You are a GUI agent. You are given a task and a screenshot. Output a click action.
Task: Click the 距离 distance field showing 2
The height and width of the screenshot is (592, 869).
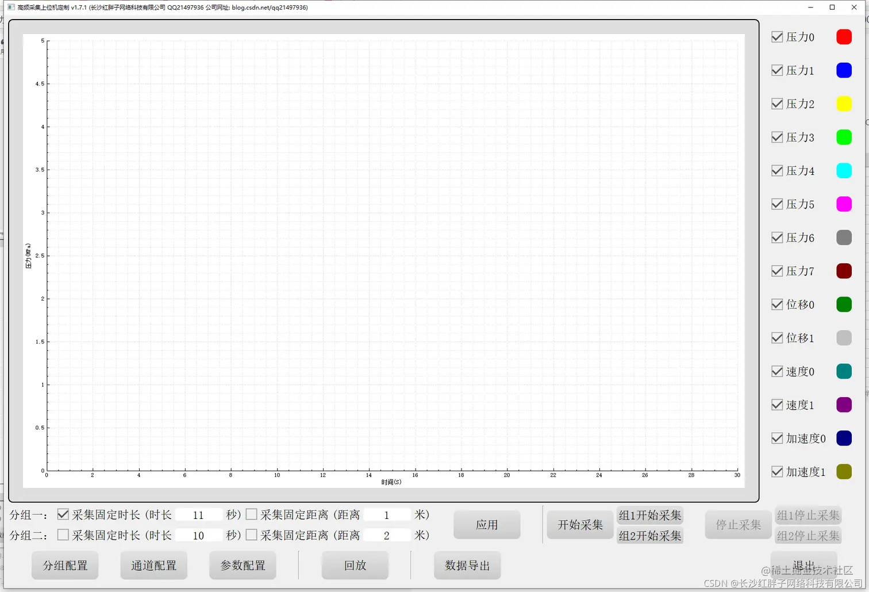pyautogui.click(x=387, y=535)
